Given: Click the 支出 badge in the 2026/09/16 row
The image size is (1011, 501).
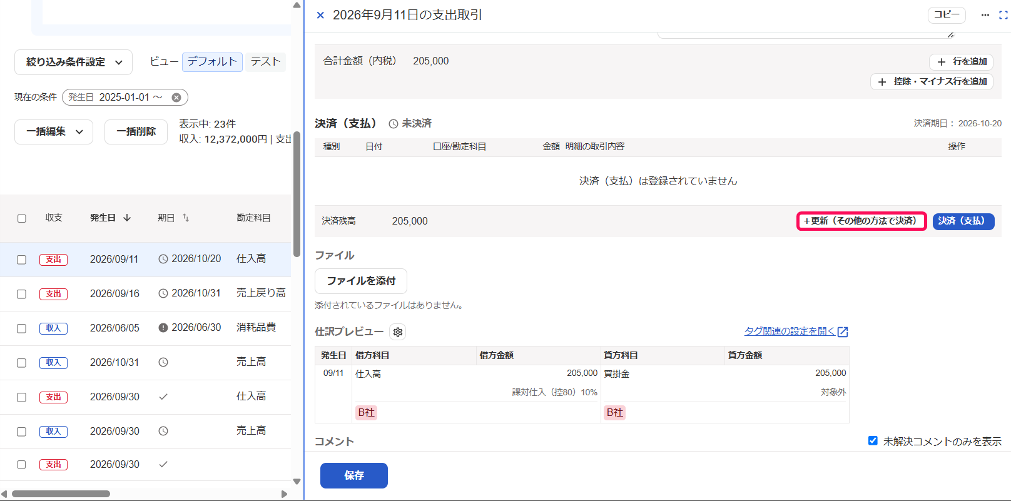Looking at the screenshot, I should tap(53, 294).
